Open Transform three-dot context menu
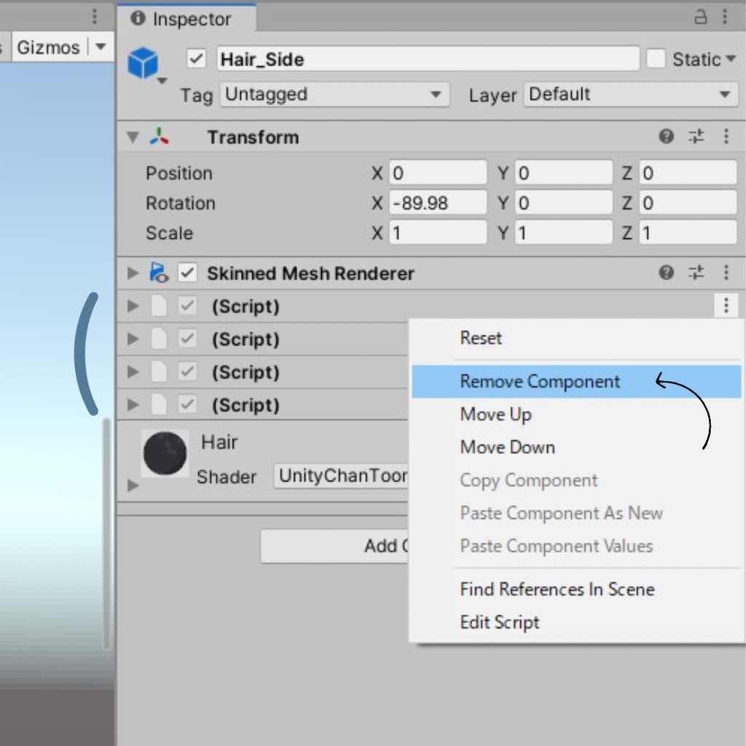The image size is (746, 746). (726, 136)
